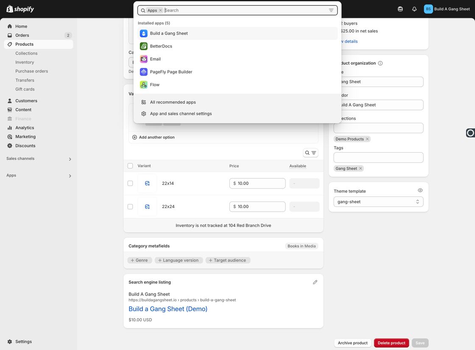Open the Flow app icon
Screen dimensions: 475x350
coord(144,84)
